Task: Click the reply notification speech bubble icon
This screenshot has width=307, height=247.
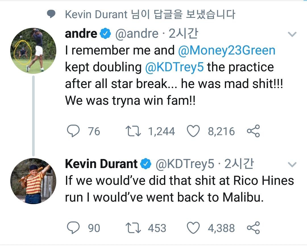Action: click(x=51, y=14)
